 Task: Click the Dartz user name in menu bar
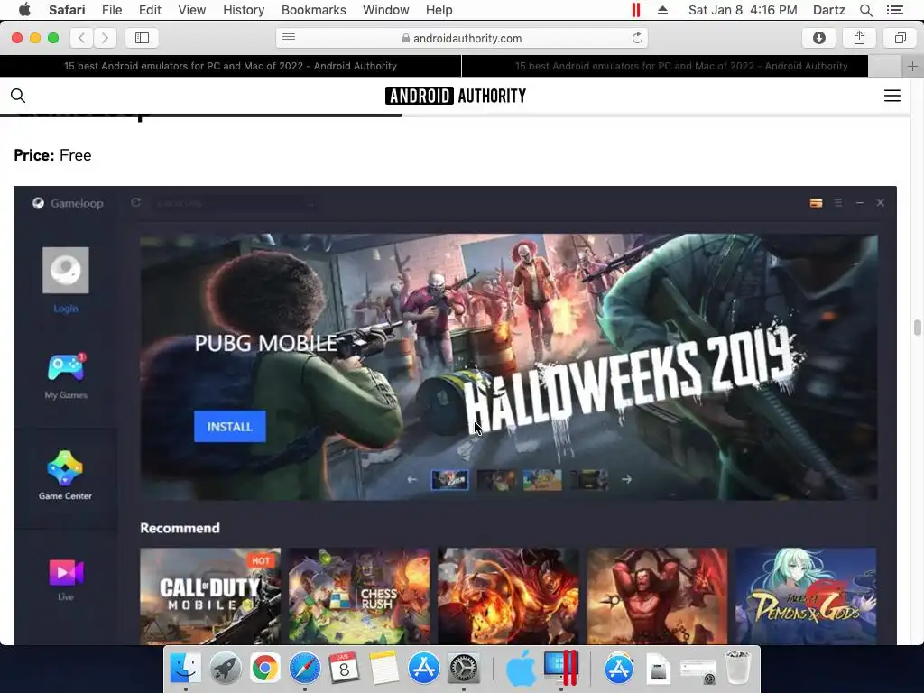tap(828, 10)
